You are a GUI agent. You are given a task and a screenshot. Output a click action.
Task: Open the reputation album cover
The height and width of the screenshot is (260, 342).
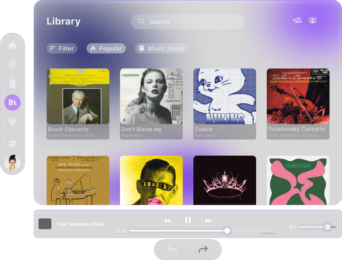click(152, 96)
